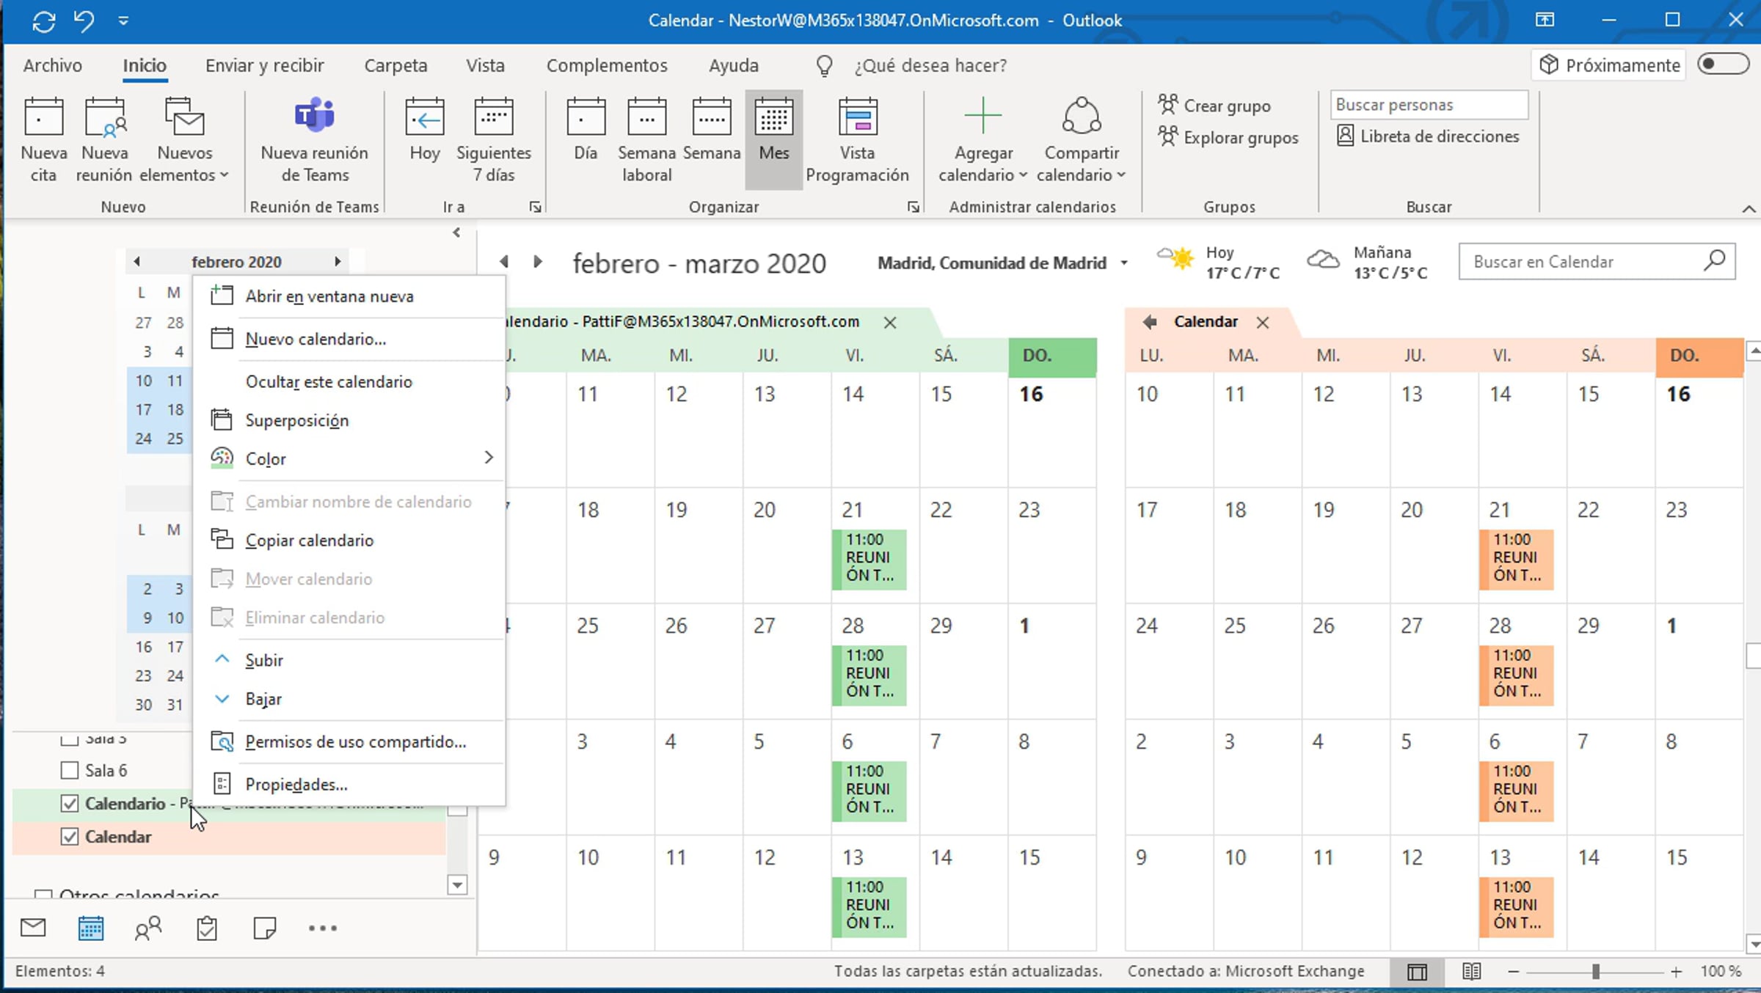
Task: Choose Superposición in the context menu
Action: (296, 420)
